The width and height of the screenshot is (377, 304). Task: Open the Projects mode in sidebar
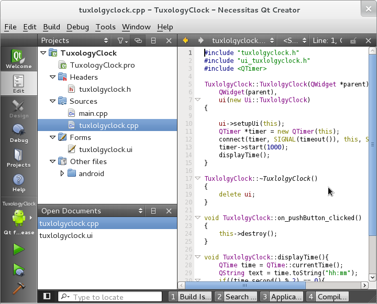click(19, 158)
